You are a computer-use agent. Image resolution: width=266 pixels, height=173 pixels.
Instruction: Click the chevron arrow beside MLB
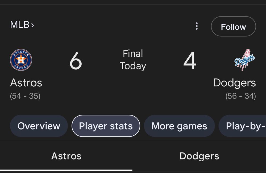pos(32,25)
